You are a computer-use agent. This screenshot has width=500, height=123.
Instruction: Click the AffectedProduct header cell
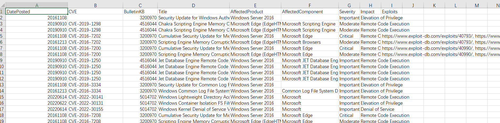pos(255,11)
